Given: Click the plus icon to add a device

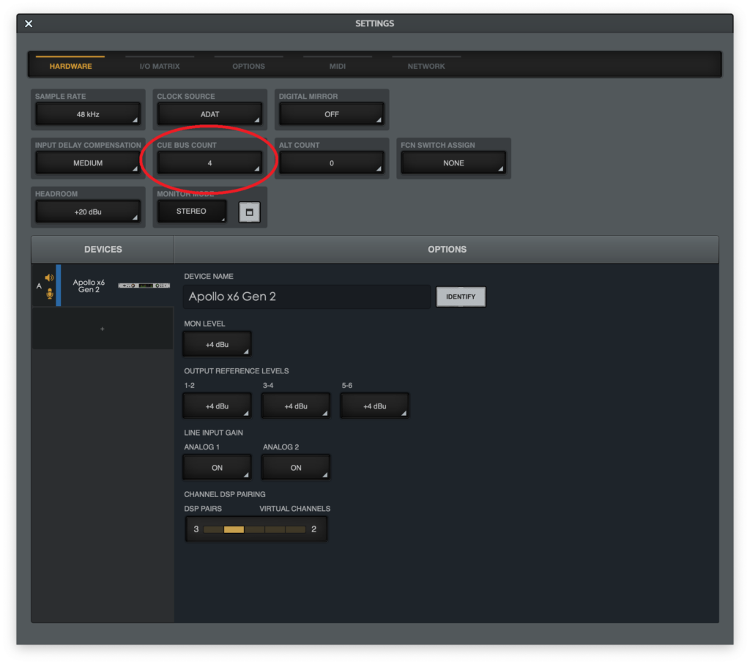Looking at the screenshot, I should click(x=103, y=329).
